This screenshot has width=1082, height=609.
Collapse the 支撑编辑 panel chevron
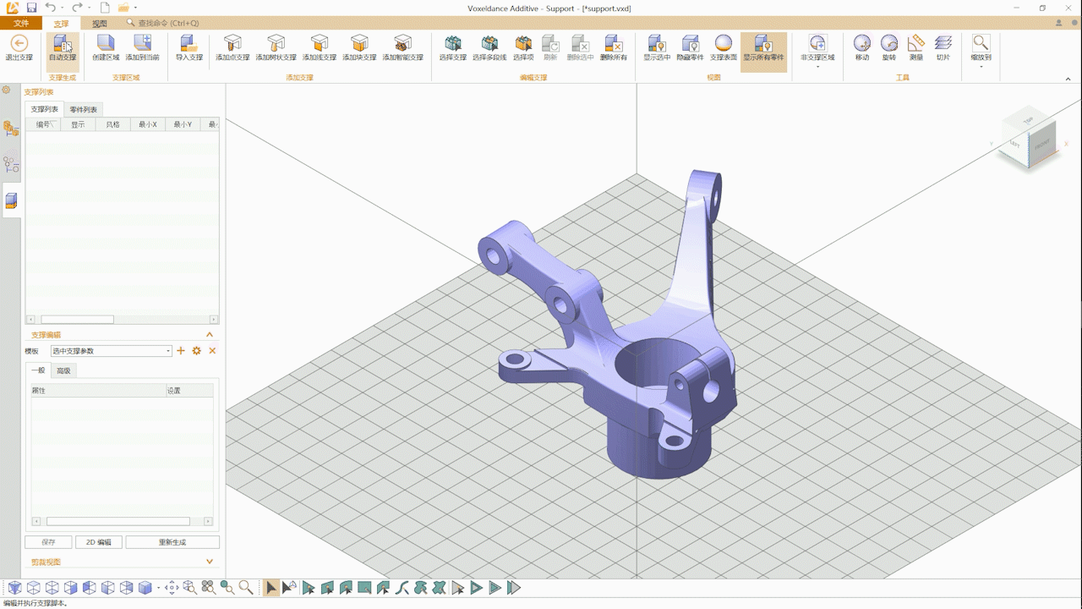(x=210, y=335)
